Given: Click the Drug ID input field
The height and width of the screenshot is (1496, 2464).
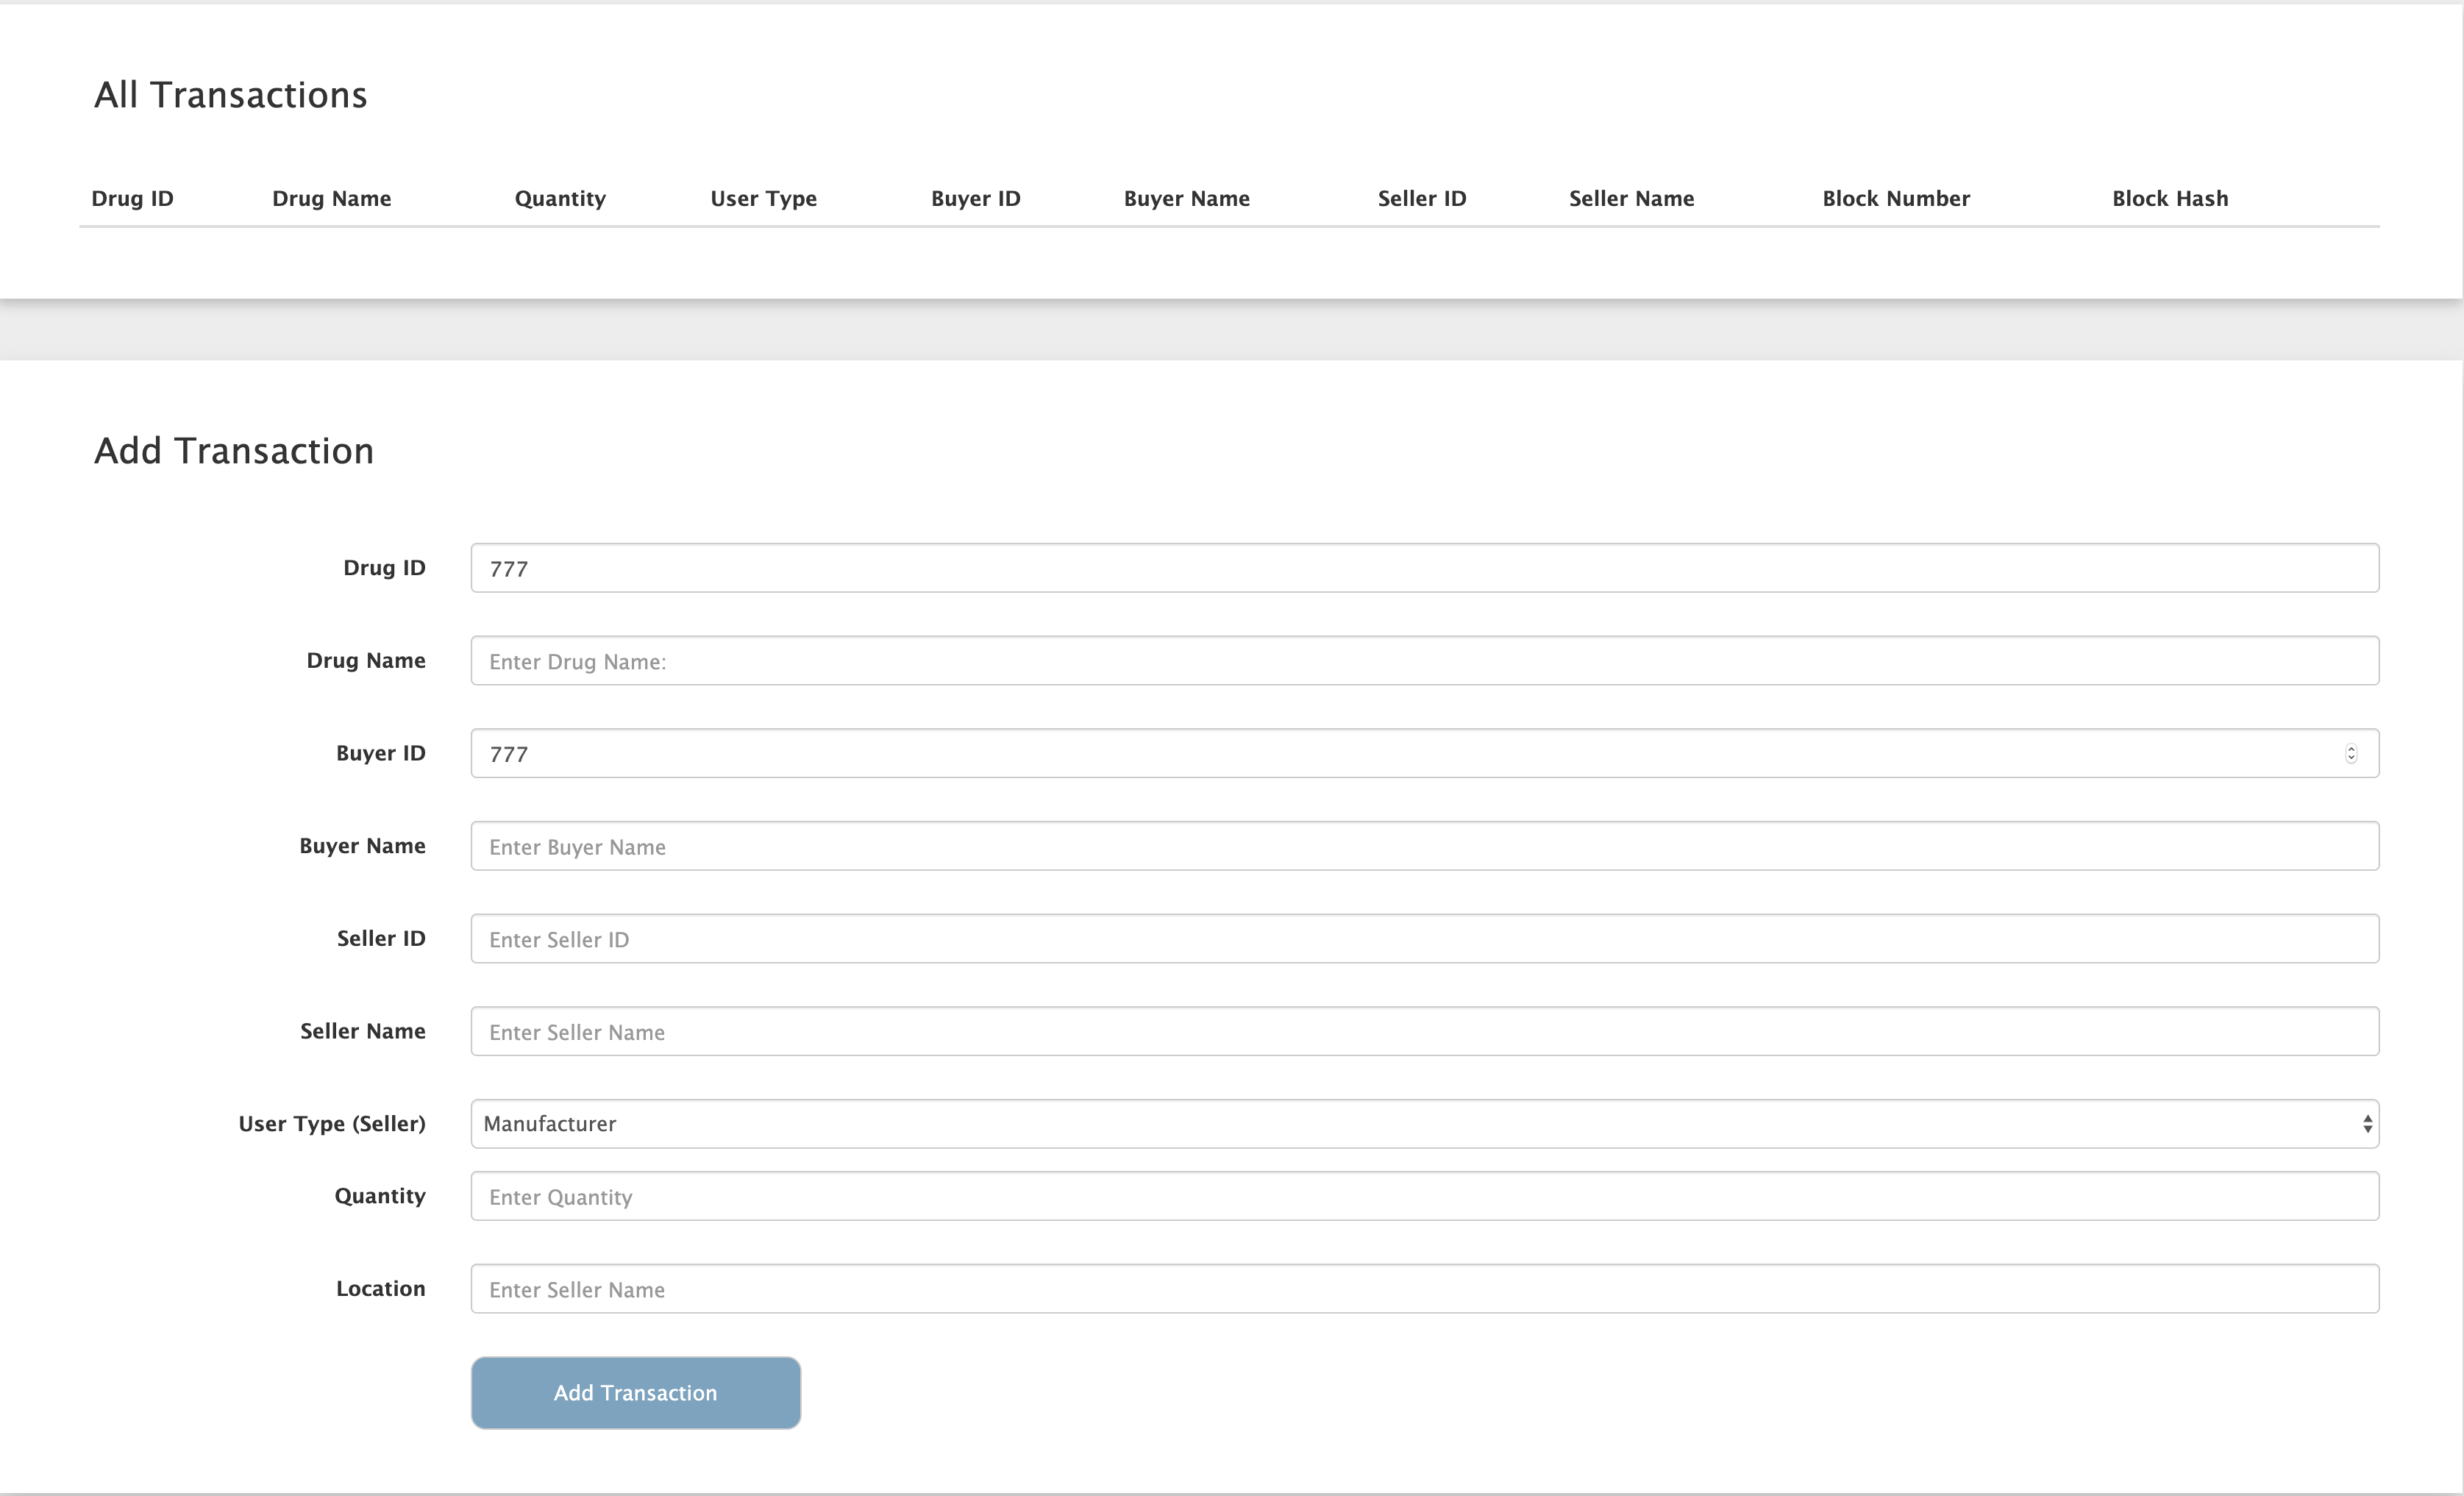Looking at the screenshot, I should [x=1424, y=568].
